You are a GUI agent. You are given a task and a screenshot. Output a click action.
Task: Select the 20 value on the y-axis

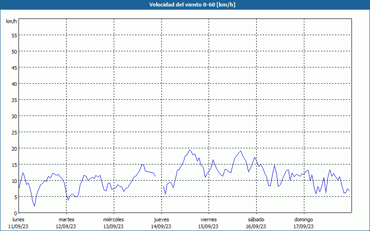tap(14, 148)
